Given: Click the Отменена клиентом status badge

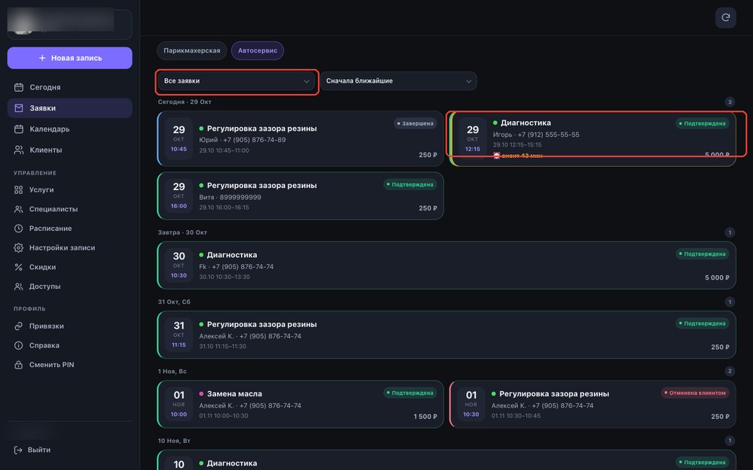Looking at the screenshot, I should tap(695, 393).
